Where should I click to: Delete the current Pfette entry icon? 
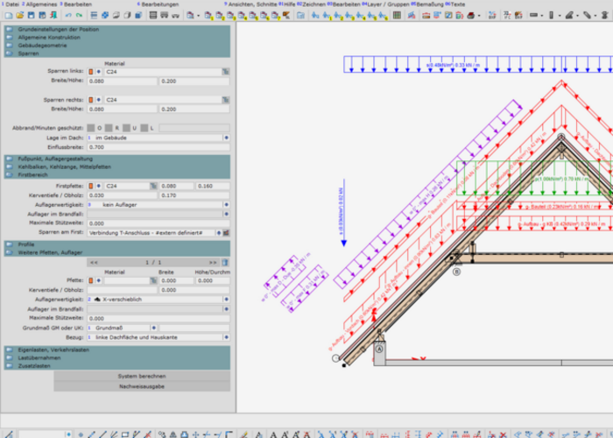tap(225, 263)
